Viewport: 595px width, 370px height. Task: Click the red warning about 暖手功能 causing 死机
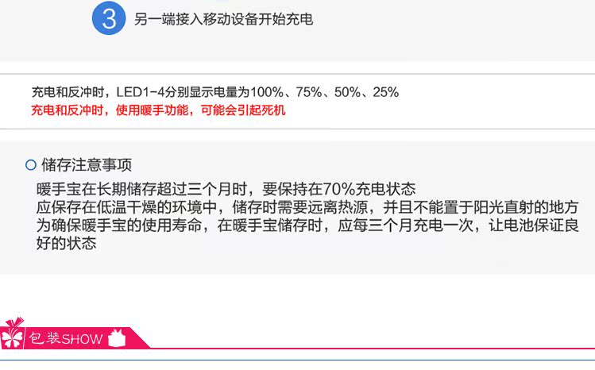pos(158,110)
